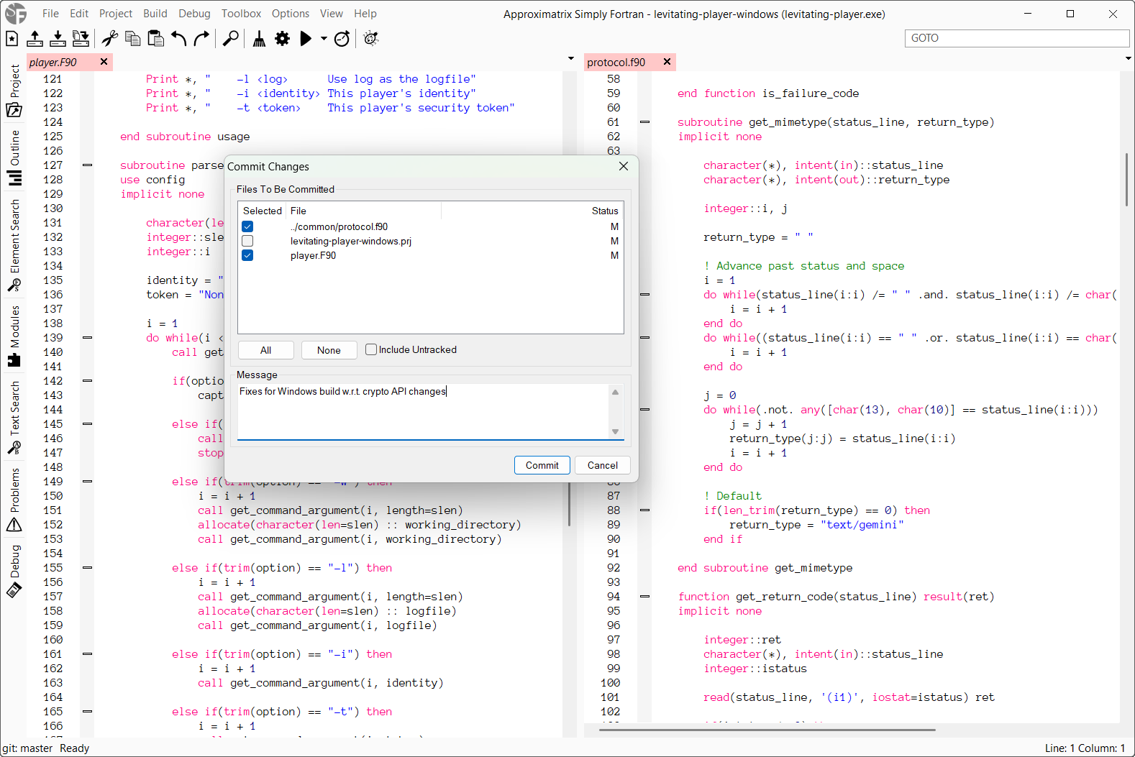Open the Options menu

[x=291, y=14]
